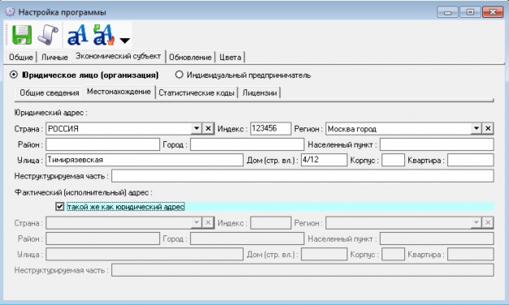Select Индивидуальный предприниматель radio button

[179, 75]
